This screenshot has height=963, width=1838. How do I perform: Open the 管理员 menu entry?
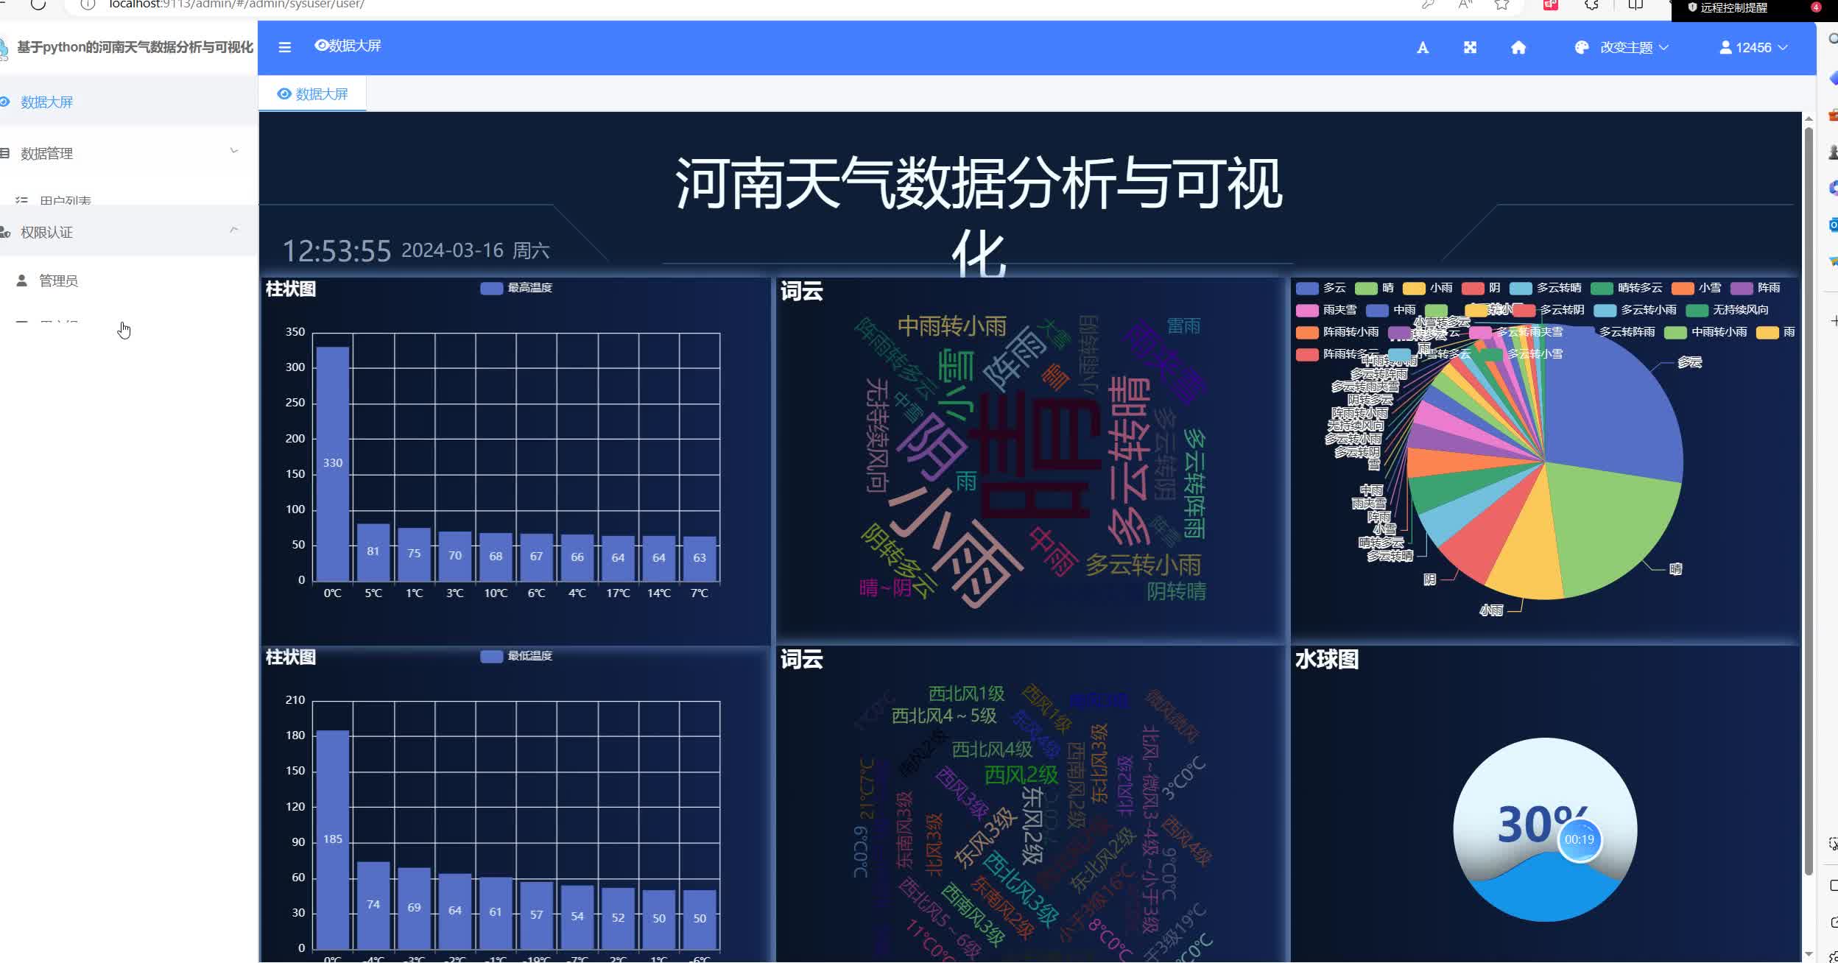(58, 281)
